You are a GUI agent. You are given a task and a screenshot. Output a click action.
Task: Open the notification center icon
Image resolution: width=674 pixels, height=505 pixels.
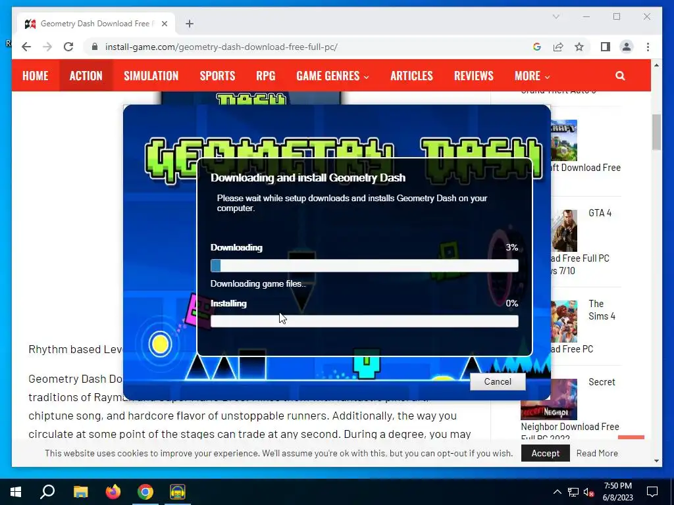[x=652, y=492]
